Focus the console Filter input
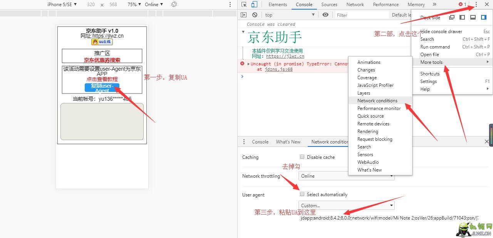The image size is (493, 238). pos(361,15)
